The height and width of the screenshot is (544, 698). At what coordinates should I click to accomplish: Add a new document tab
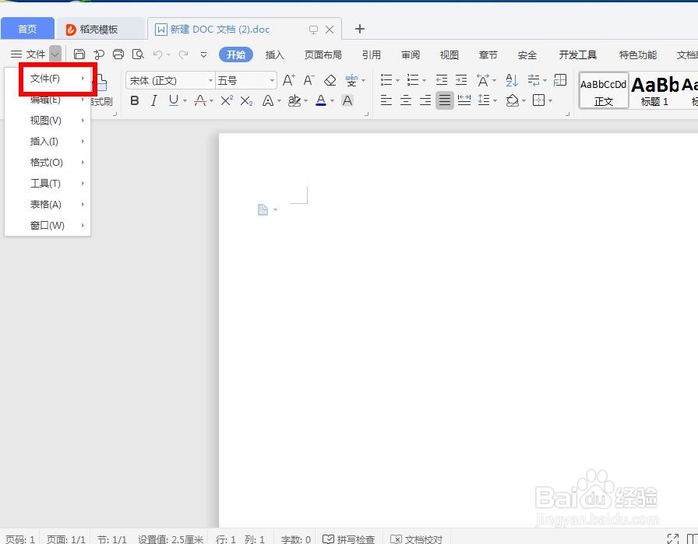coord(360,29)
